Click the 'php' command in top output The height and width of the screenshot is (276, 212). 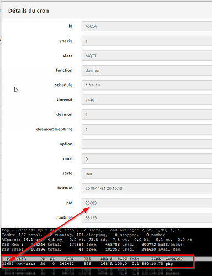[x=169, y=264]
